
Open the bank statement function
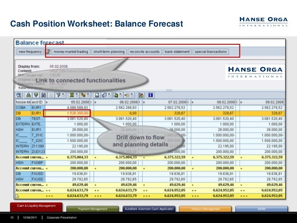177,51
